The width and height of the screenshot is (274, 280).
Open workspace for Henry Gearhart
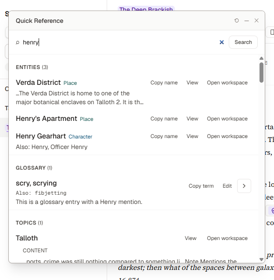(227, 136)
